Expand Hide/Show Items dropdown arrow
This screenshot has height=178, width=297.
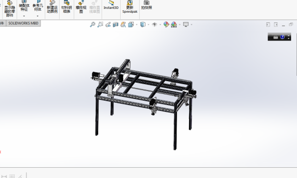[160, 24]
